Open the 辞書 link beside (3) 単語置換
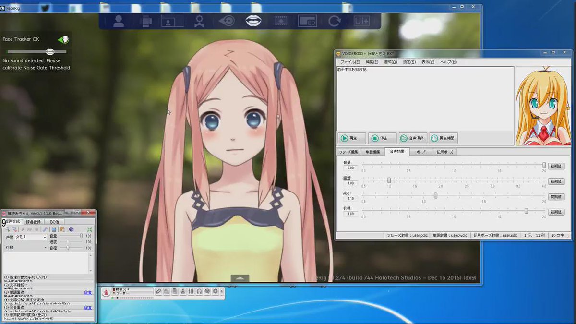Viewport: 576px width, 324px height. [88, 292]
